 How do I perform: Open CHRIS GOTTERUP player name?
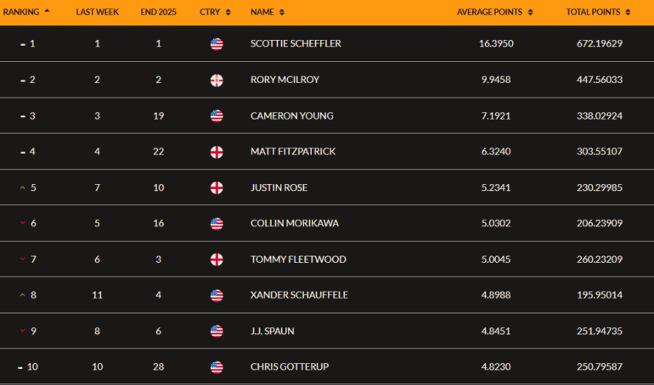click(x=290, y=366)
